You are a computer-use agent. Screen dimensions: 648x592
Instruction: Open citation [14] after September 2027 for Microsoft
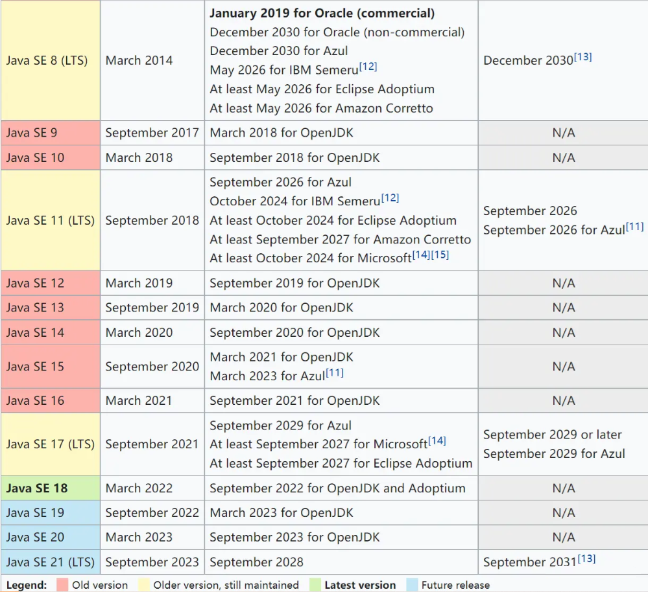[437, 440]
